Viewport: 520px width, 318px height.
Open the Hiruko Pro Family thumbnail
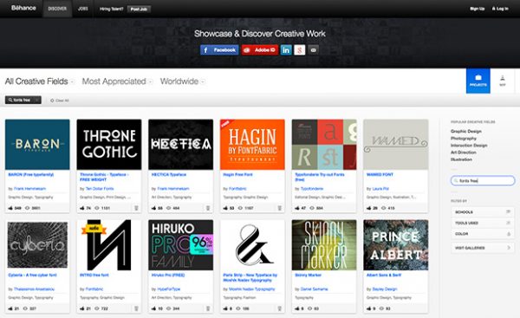181,245
